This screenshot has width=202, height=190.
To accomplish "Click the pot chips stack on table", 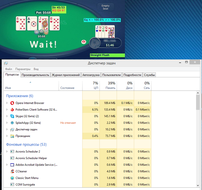I will (x=41, y=32).
